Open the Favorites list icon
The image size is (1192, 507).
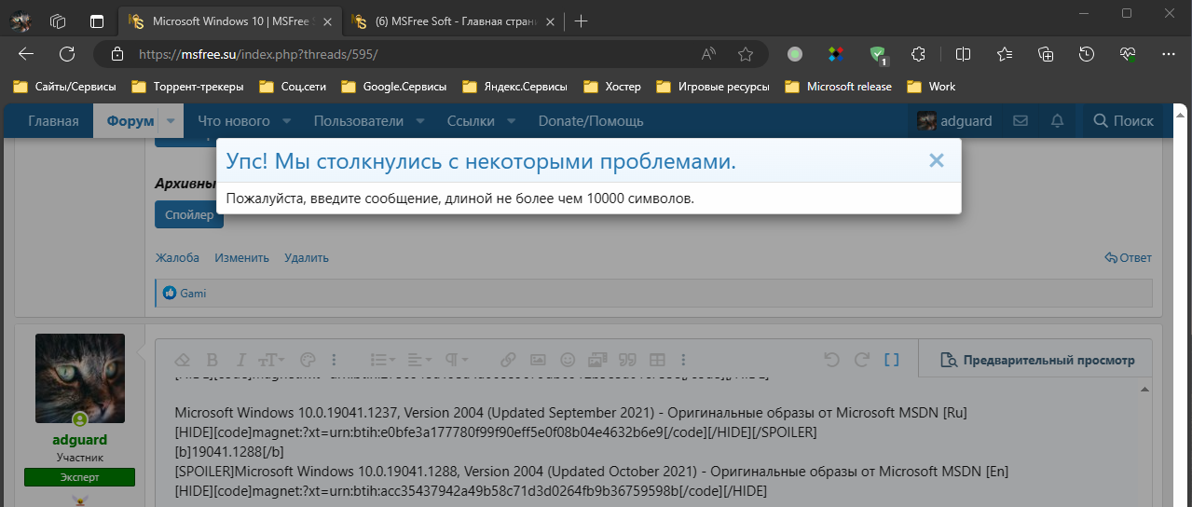click(x=1005, y=54)
